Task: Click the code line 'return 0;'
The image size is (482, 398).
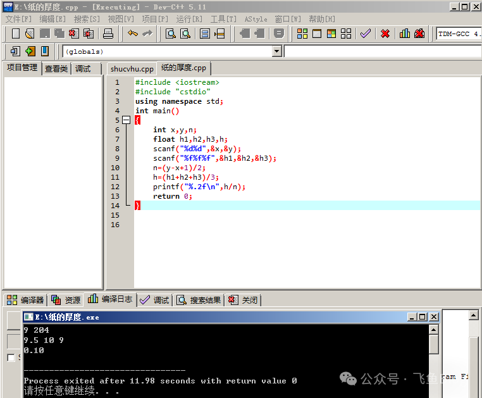Action: 173,196
